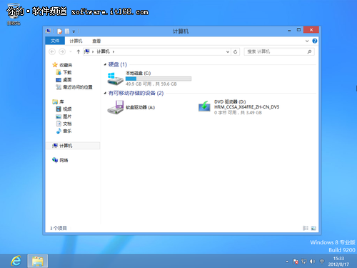The image size is (357, 268).
Task: Open Internet Explorer from the taskbar
Action: tap(16, 261)
